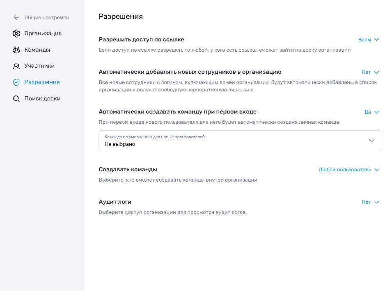
Task: Expand the Команда по умолчанию select box
Action: pyautogui.click(x=240, y=141)
